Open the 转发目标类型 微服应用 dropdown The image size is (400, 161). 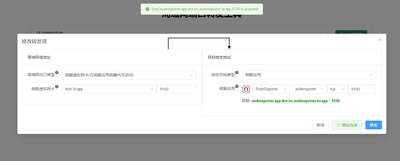tap(309, 75)
